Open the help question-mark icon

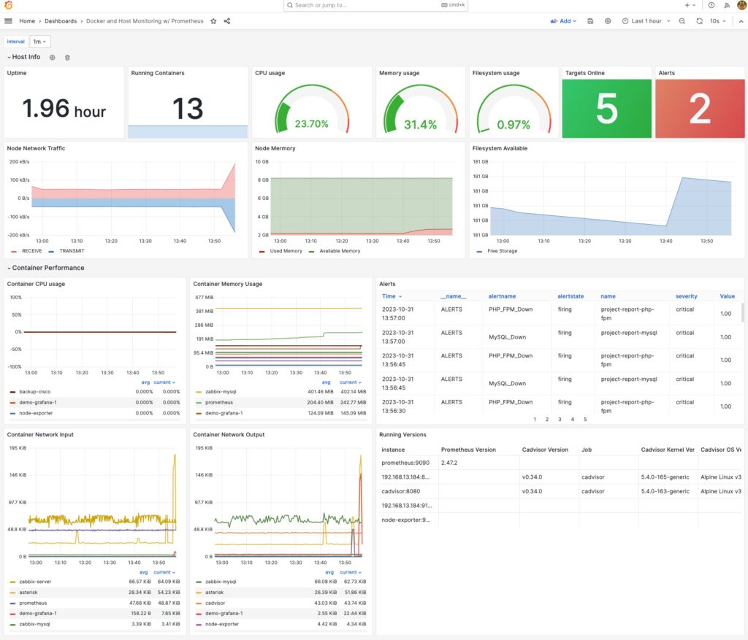point(711,5)
